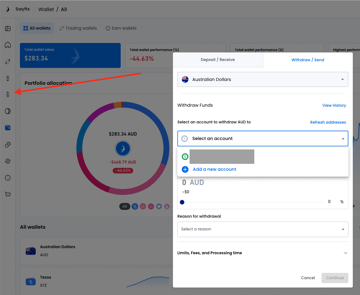
Task: Select the All chip under the chart
Action: [125, 206]
